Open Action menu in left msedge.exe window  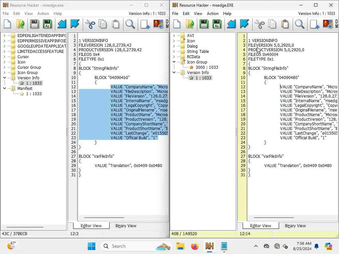point(43,13)
